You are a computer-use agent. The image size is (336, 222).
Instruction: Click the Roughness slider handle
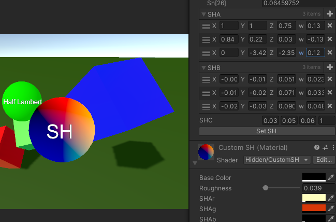coord(266,188)
